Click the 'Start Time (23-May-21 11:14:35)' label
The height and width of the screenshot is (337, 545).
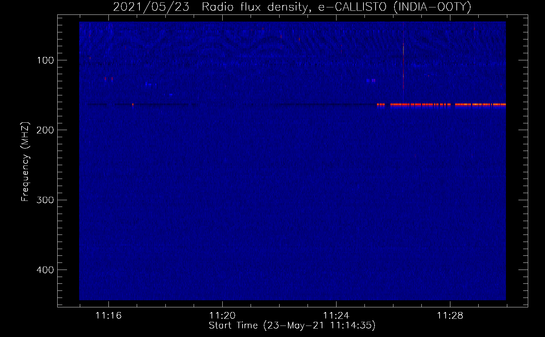292,326
